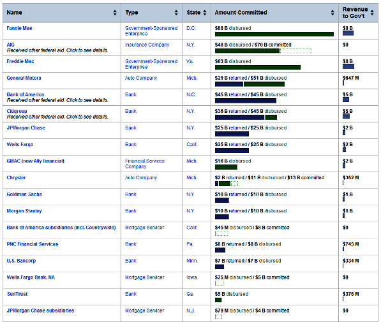Screen dimensions: 381x322
Task: Open the SunTrust link
Action: pyautogui.click(x=17, y=294)
